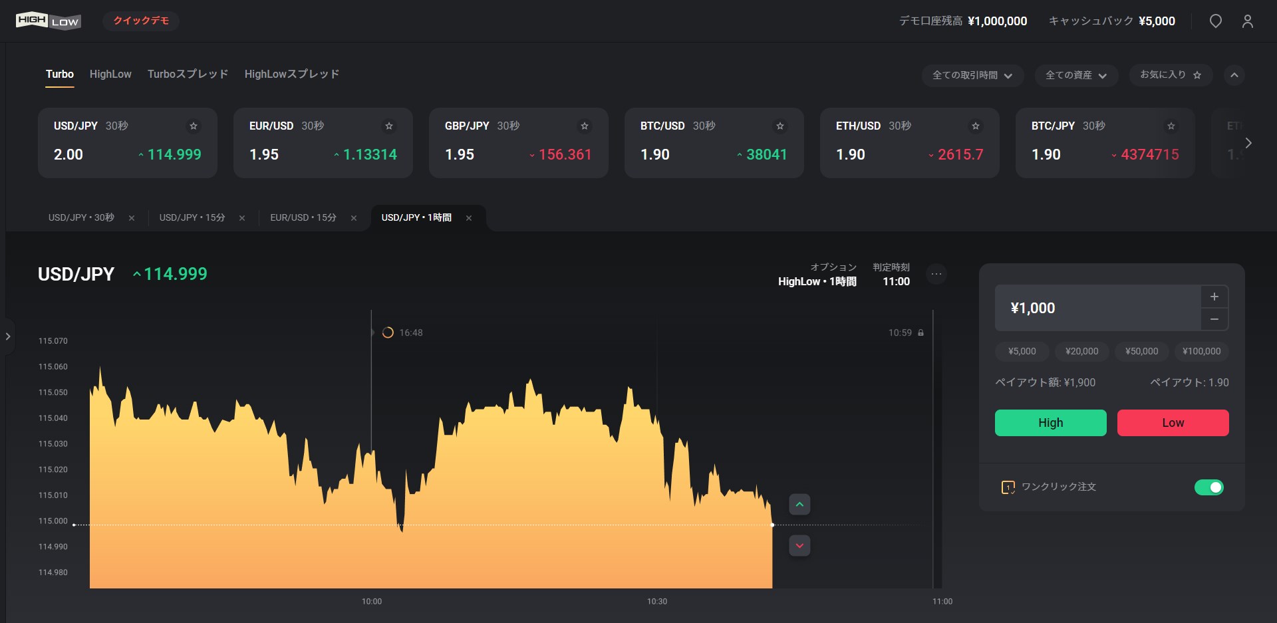Star the BTC/USD 30秒 asset card
1277x623 pixels.
click(x=780, y=126)
